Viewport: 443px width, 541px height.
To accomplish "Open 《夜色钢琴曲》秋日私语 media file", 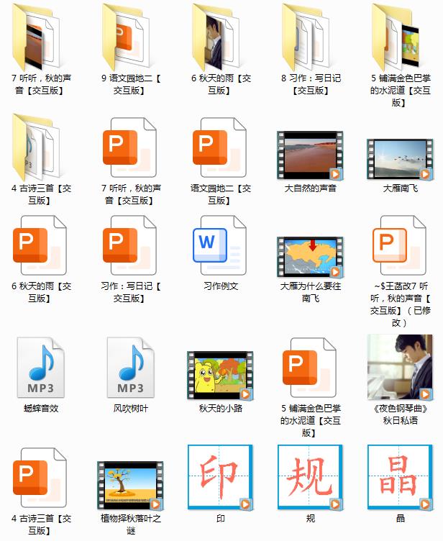I will click(400, 367).
